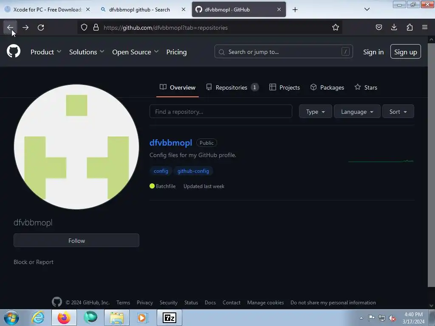Save page to Pocket icon
This screenshot has width=435, height=326.
pos(379,28)
